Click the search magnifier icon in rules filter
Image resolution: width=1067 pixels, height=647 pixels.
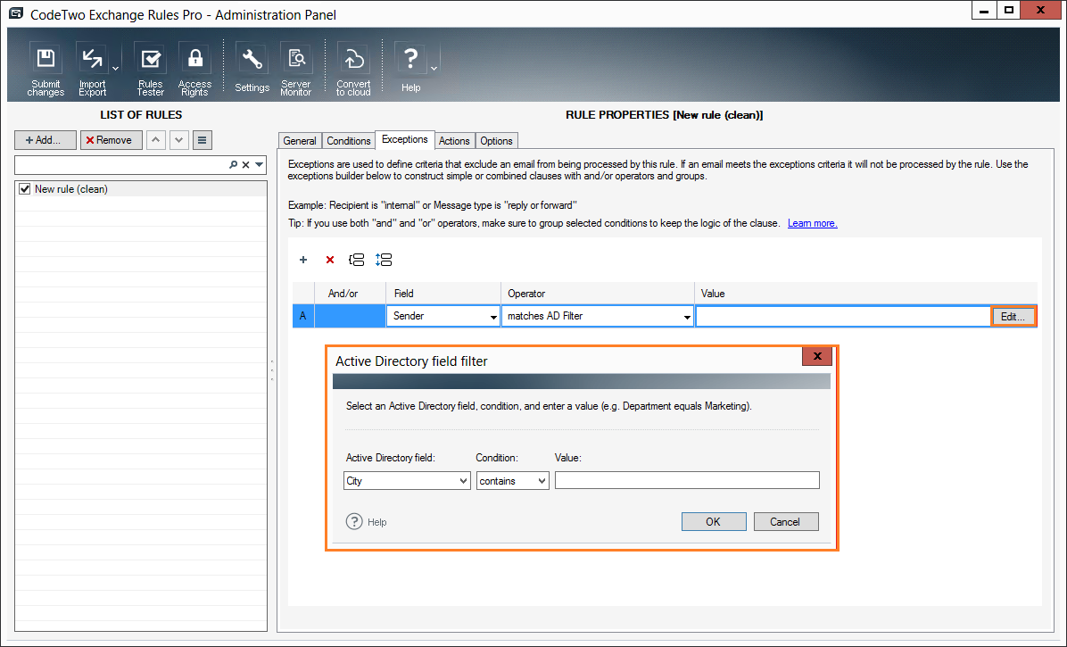pos(234,164)
